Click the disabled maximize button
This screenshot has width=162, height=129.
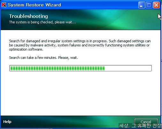(x=149, y=5)
